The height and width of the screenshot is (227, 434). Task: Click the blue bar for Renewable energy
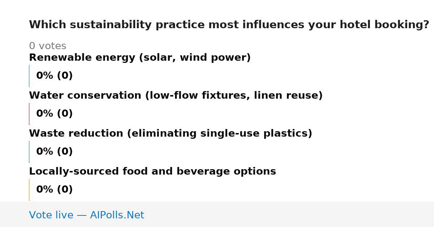(29, 76)
